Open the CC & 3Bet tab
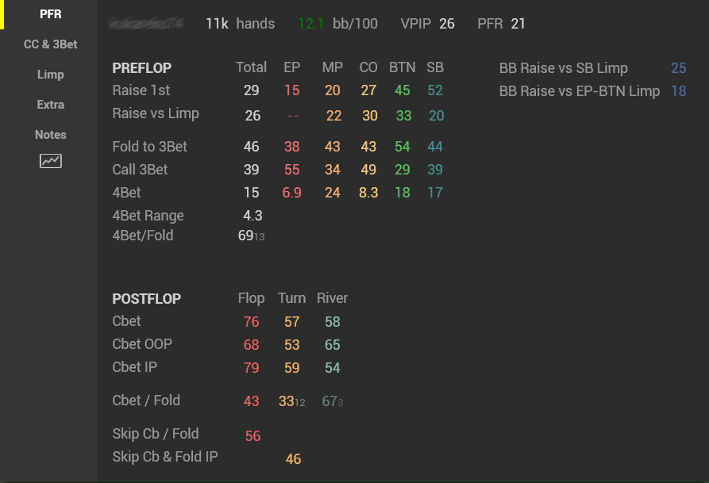This screenshot has width=709, height=483. coord(51,44)
